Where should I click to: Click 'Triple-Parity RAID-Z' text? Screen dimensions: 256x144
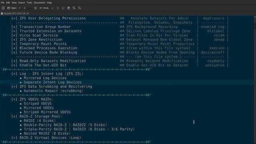(45, 129)
